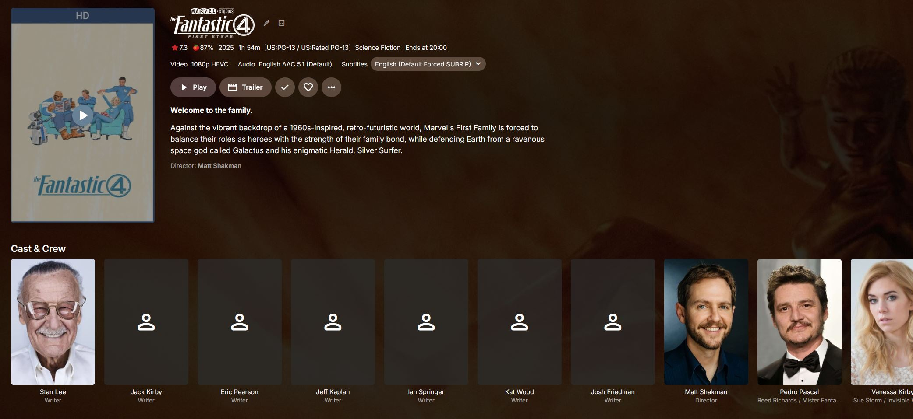Click the Jack Kirby name label
Image resolution: width=913 pixels, height=419 pixels.
click(146, 392)
